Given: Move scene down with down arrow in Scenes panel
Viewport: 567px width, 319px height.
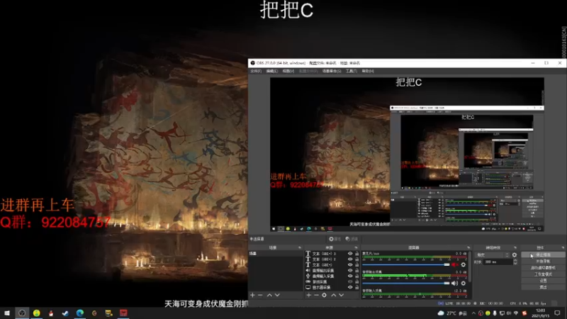Looking at the screenshot, I should (277, 295).
